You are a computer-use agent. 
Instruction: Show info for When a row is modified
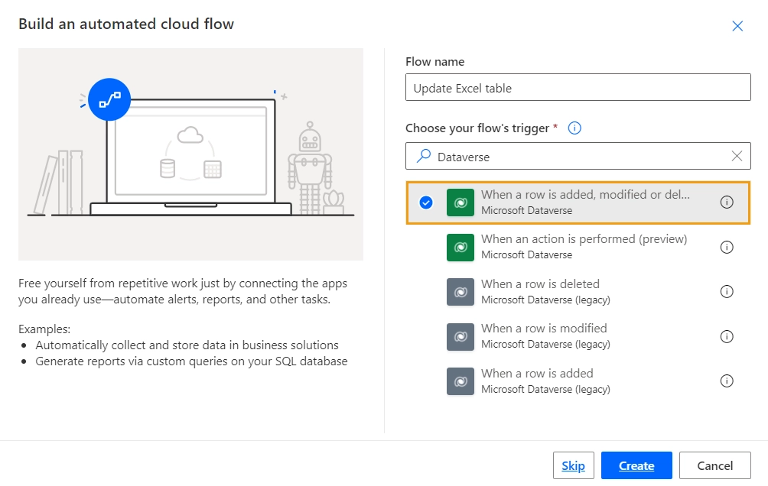pos(727,337)
